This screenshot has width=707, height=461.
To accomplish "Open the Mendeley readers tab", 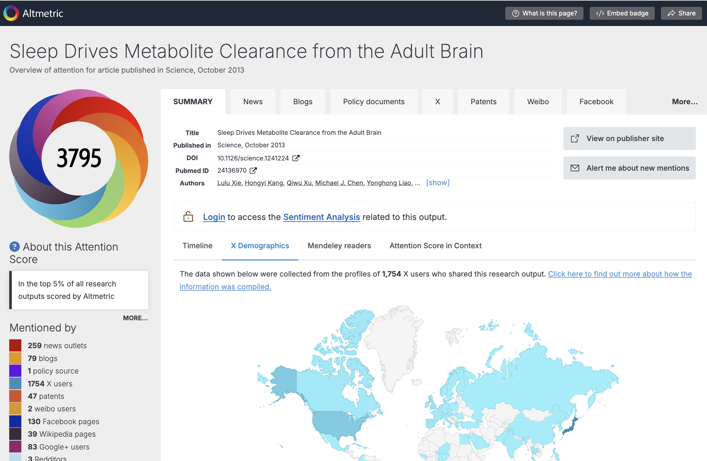I will (339, 246).
